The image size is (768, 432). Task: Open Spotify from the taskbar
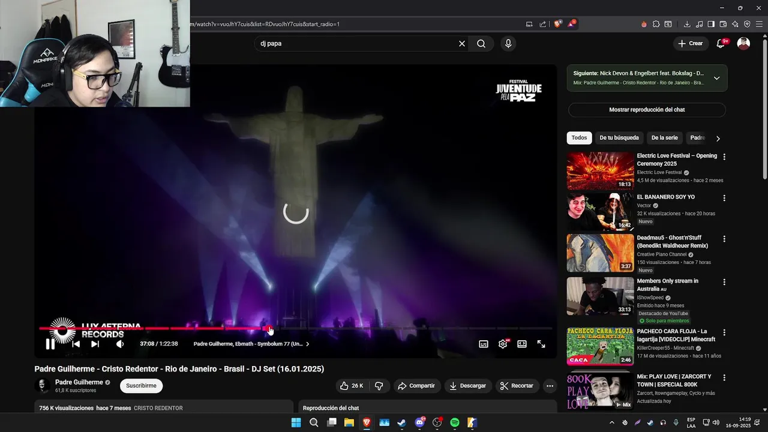click(x=455, y=422)
